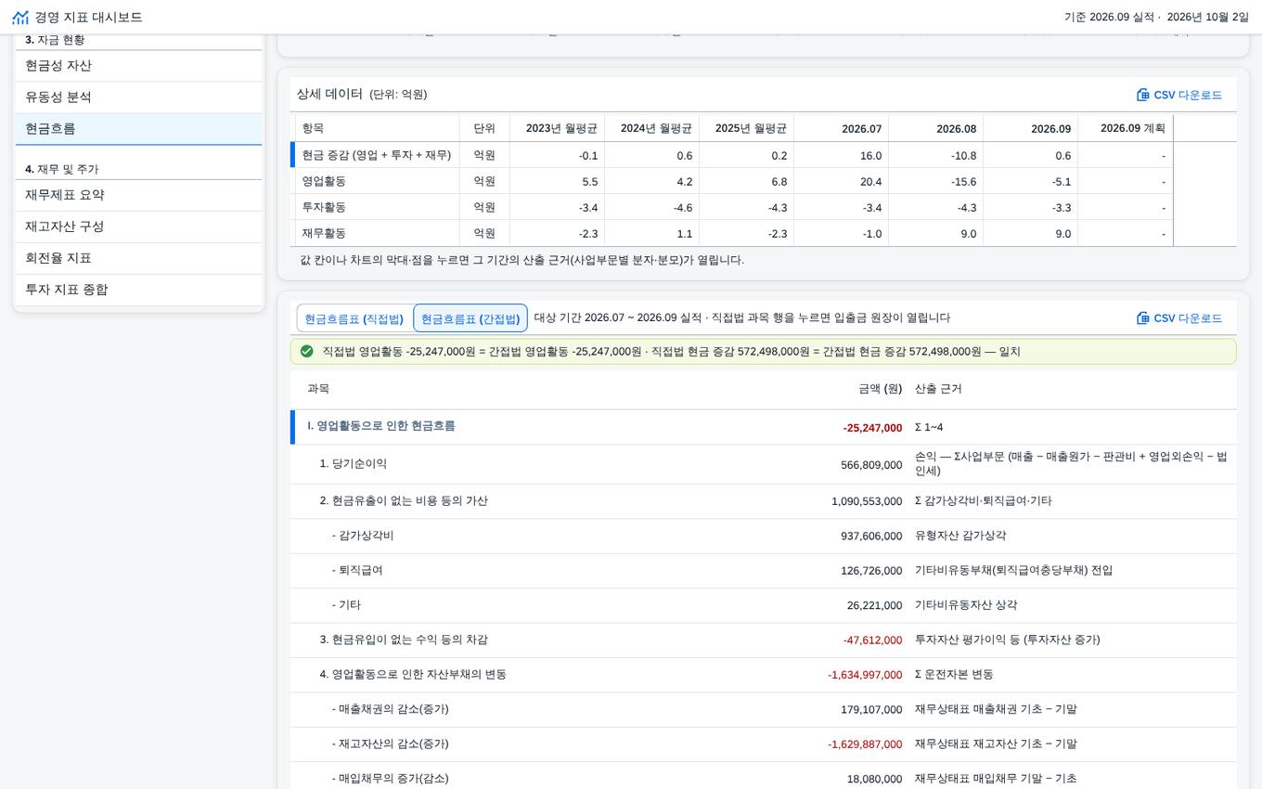
Task: Click the dashboard chart logo icon
Action: pyautogui.click(x=20, y=18)
